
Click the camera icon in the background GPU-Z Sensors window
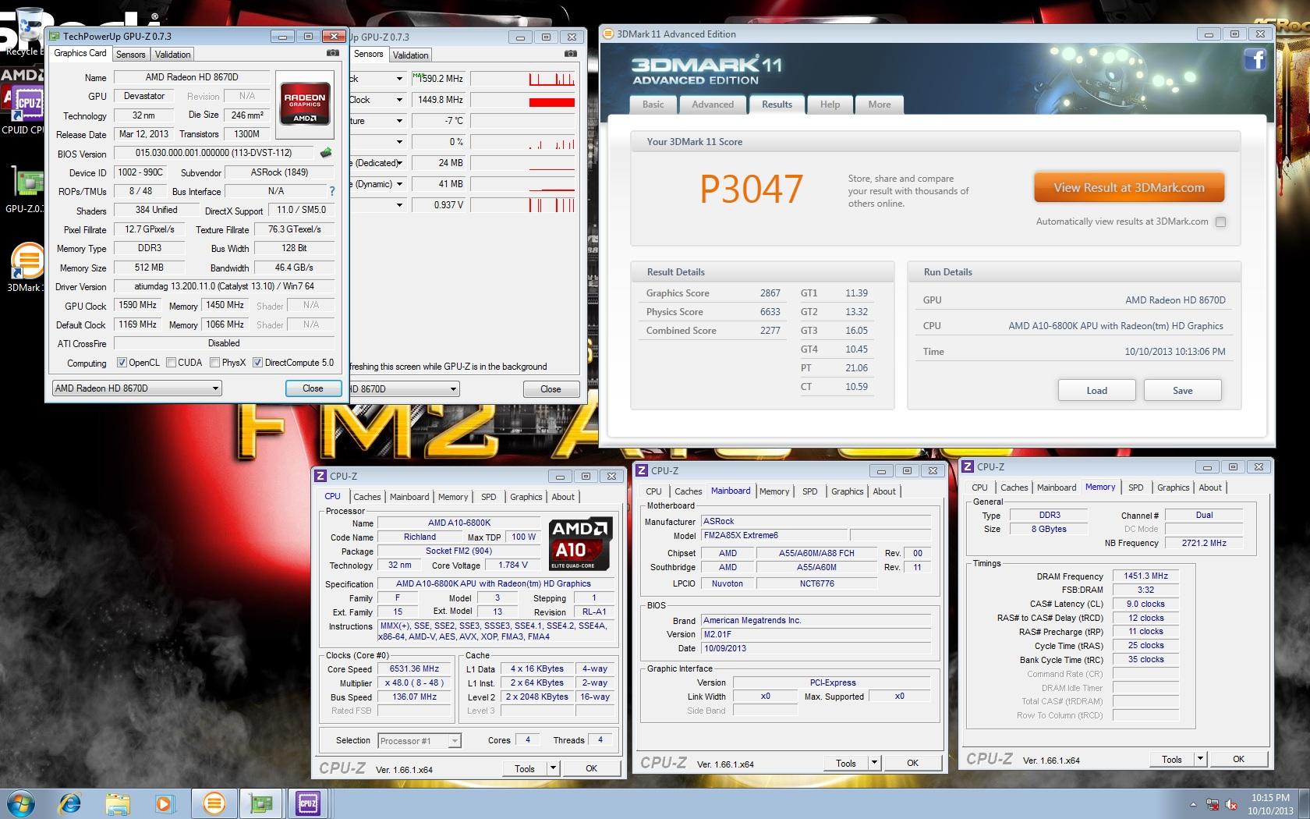pos(571,54)
